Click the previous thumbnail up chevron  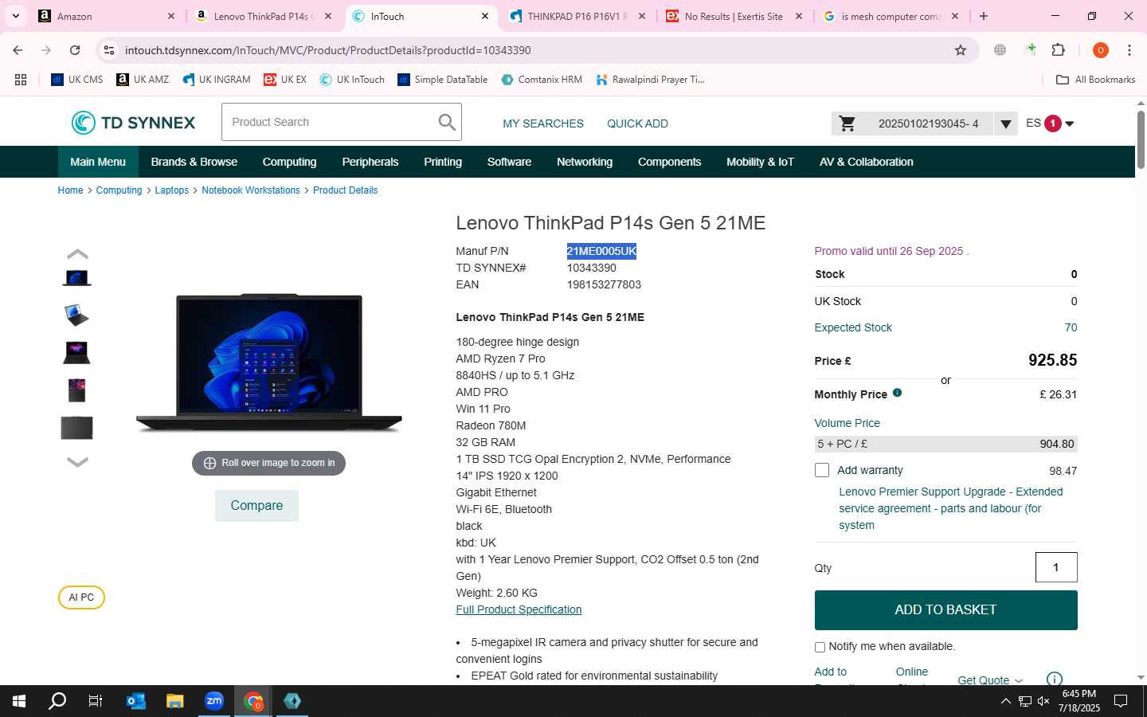pos(77,254)
